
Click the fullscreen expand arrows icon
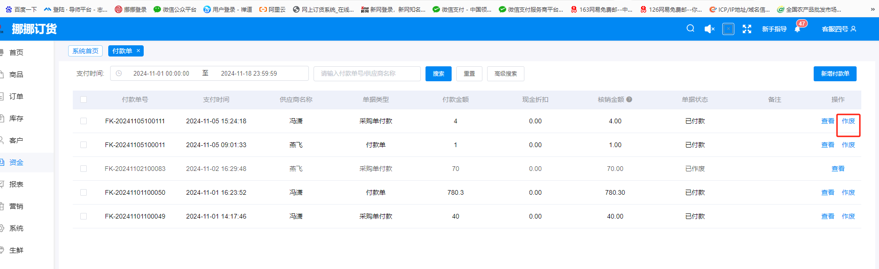pyautogui.click(x=747, y=29)
